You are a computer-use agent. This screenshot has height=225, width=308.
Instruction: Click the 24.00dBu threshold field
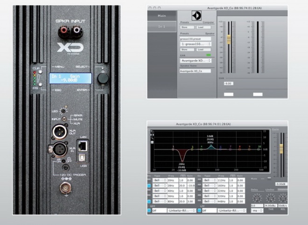(271, 205)
